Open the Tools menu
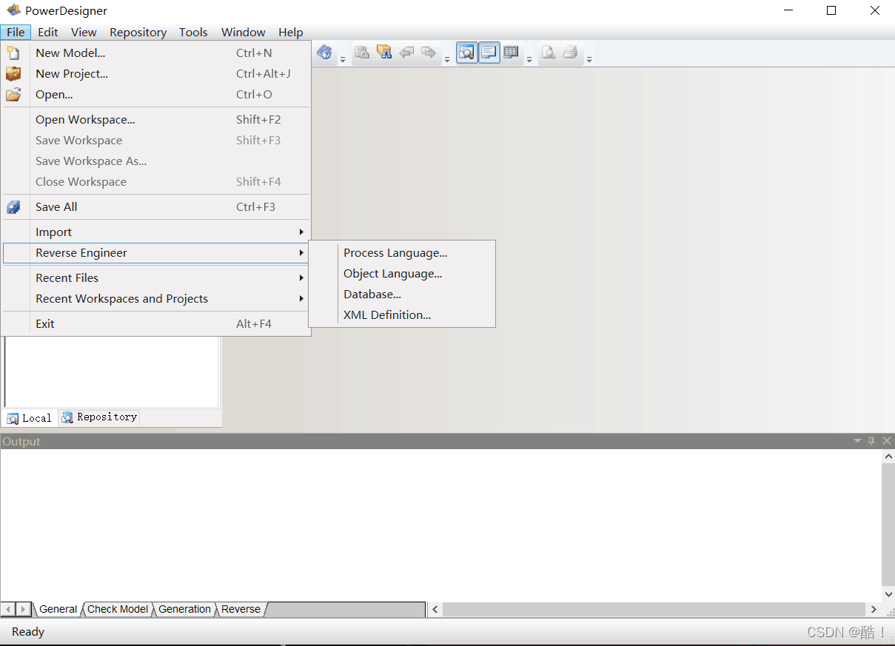 (193, 32)
